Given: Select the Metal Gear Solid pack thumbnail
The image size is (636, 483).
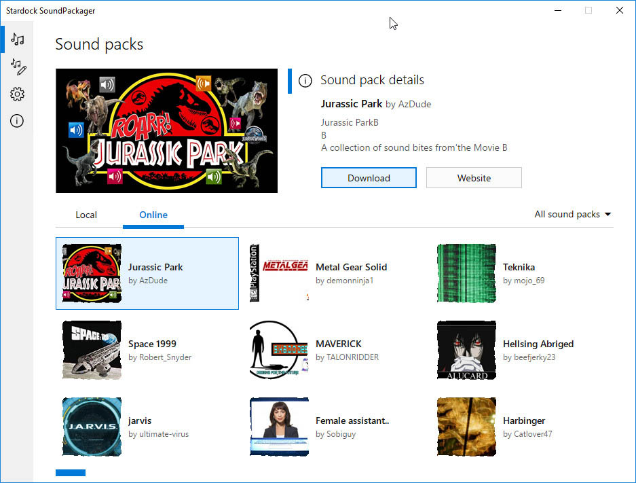Looking at the screenshot, I should tap(279, 273).
